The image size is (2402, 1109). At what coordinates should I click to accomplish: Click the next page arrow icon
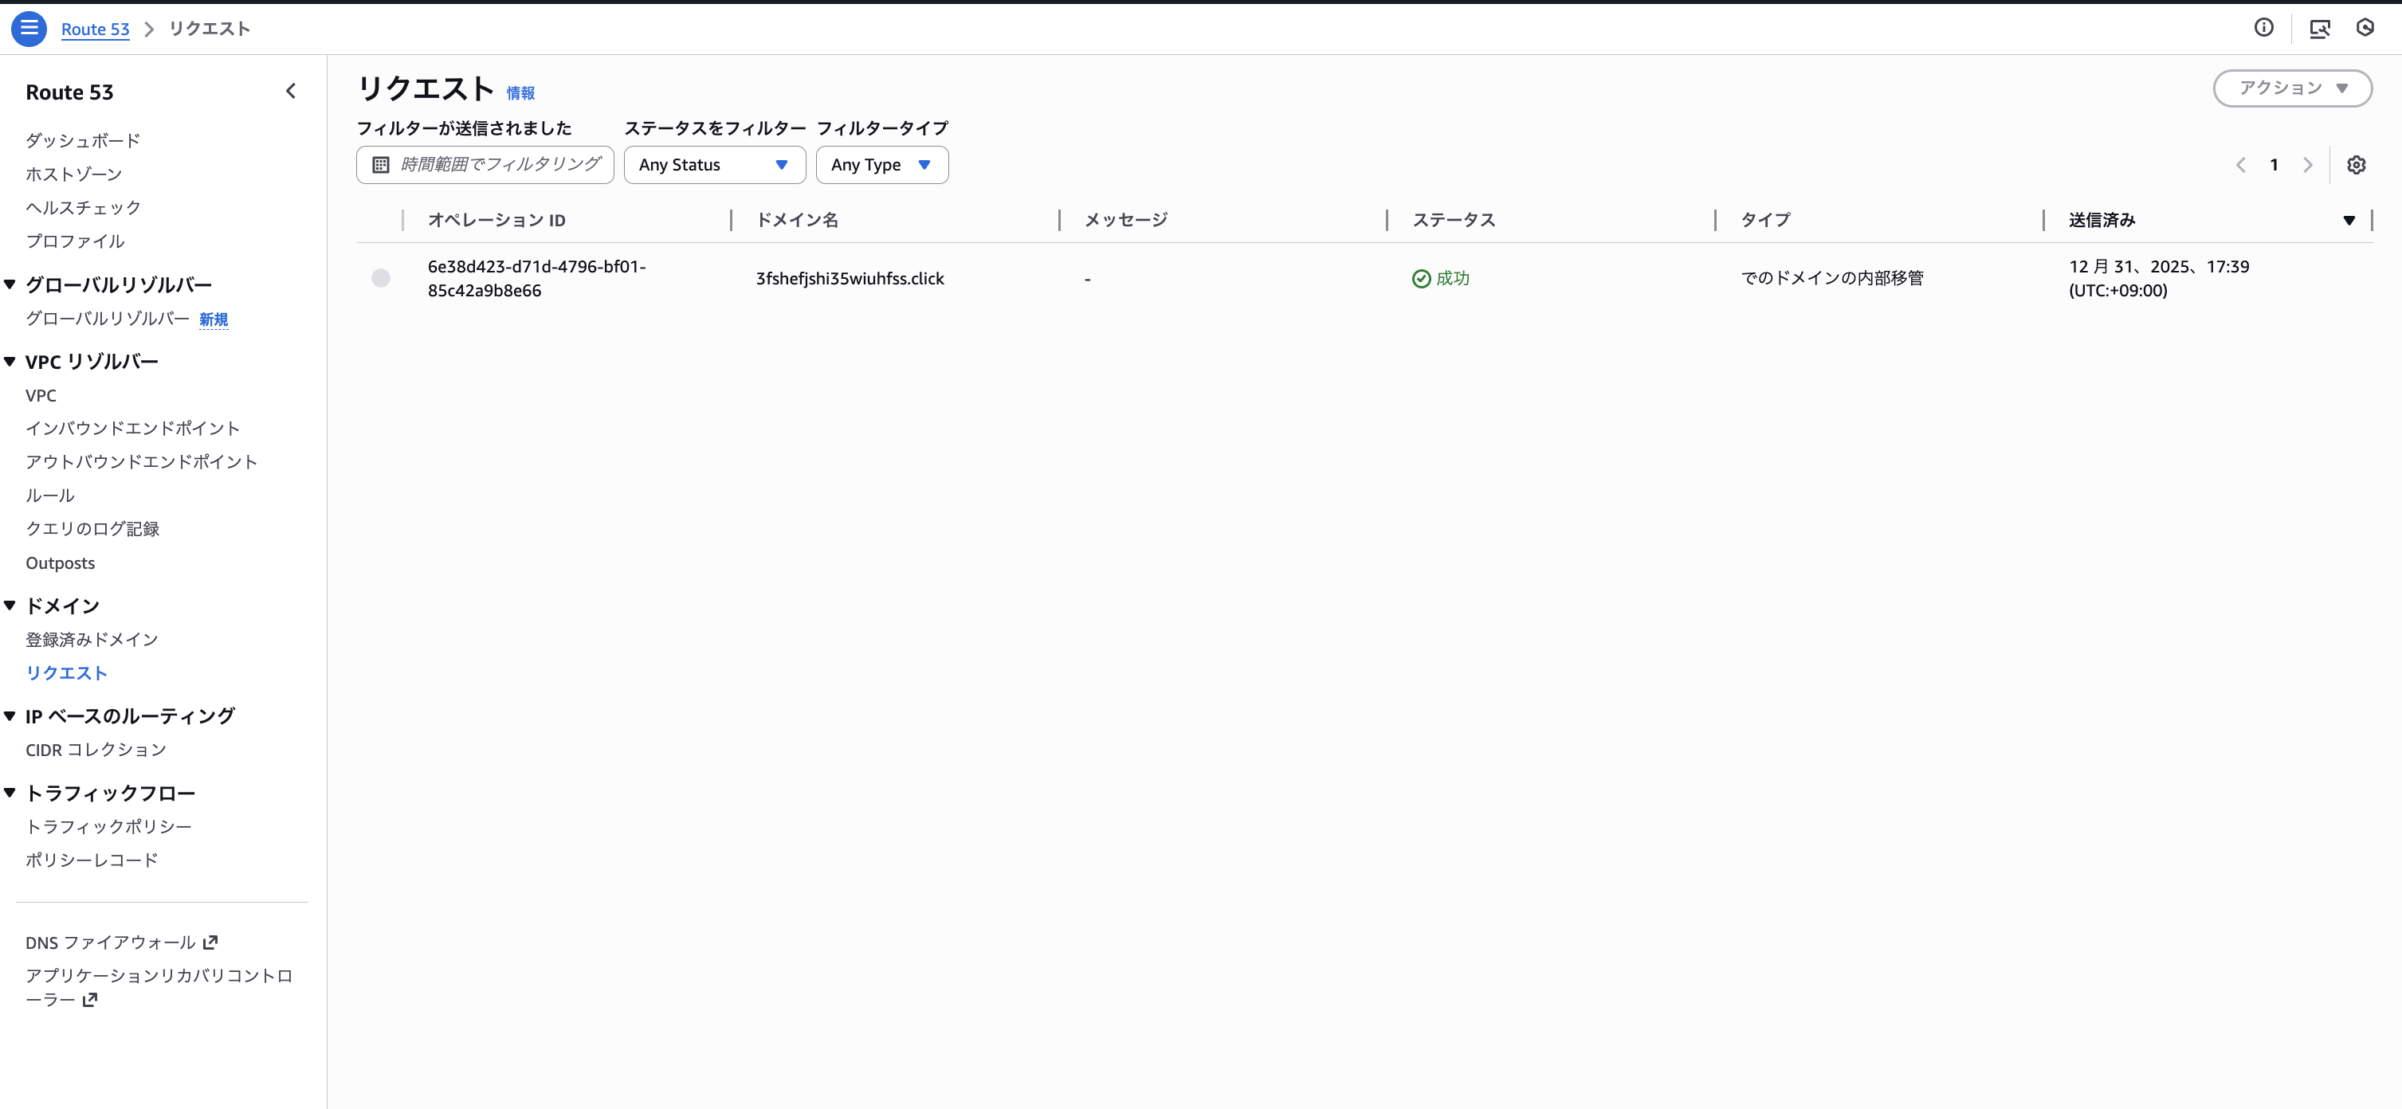pos(2309,164)
